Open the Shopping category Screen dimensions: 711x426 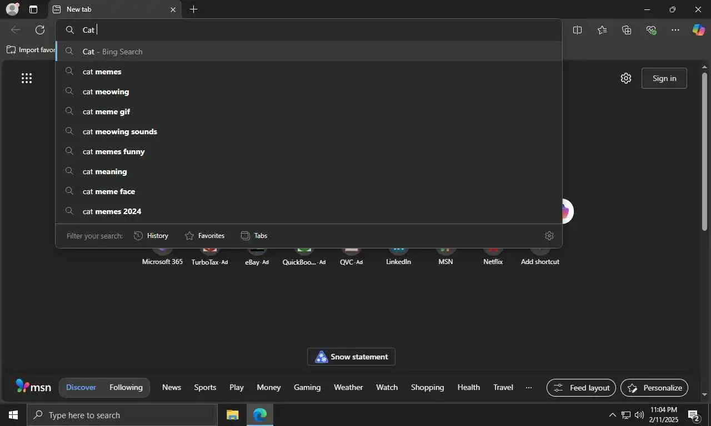(x=427, y=387)
